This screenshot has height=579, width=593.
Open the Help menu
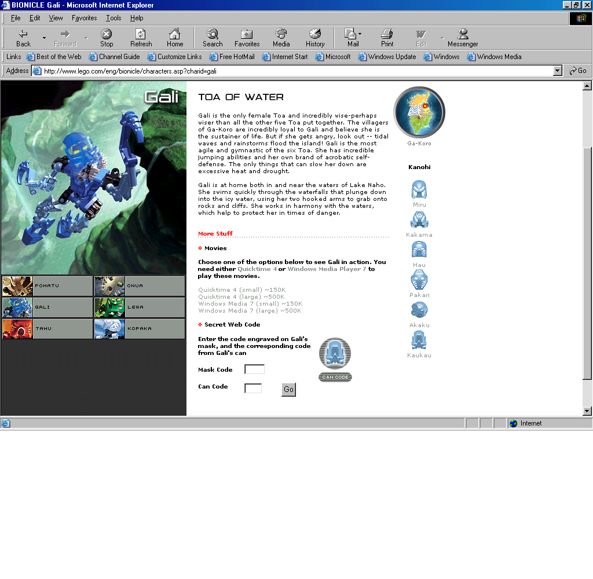pyautogui.click(x=137, y=18)
